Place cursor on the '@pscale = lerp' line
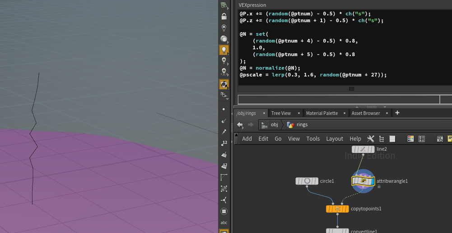This screenshot has width=452, height=233. coord(313,75)
